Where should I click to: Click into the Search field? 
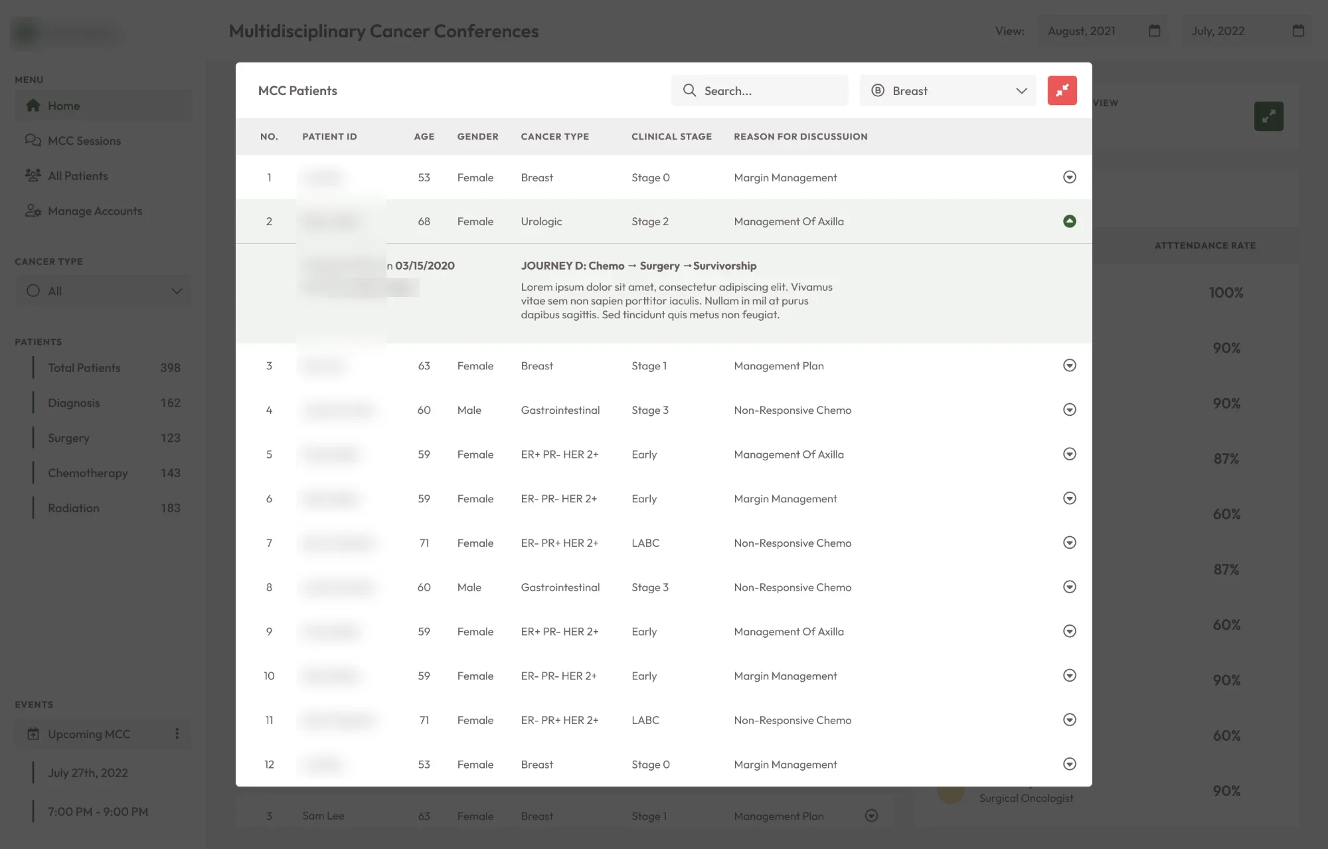pos(760,90)
